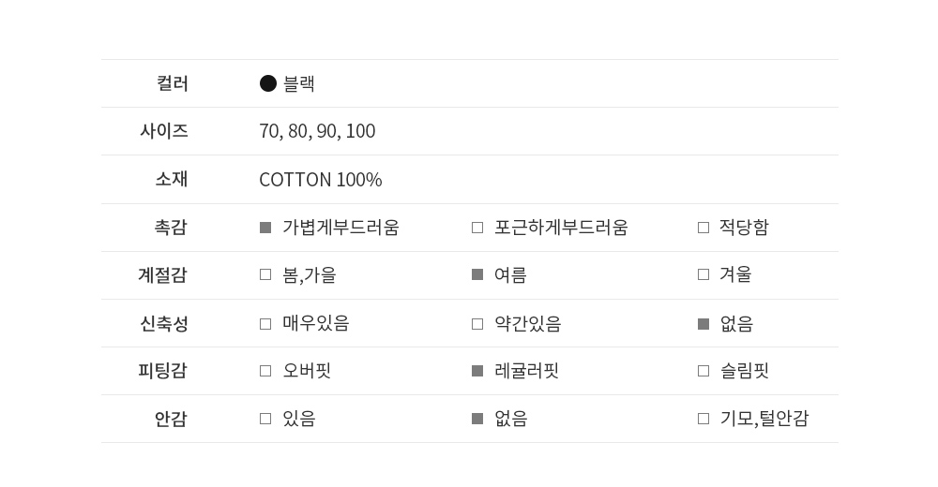
Task: Click the COTTON 100% material text
Action: click(x=320, y=180)
